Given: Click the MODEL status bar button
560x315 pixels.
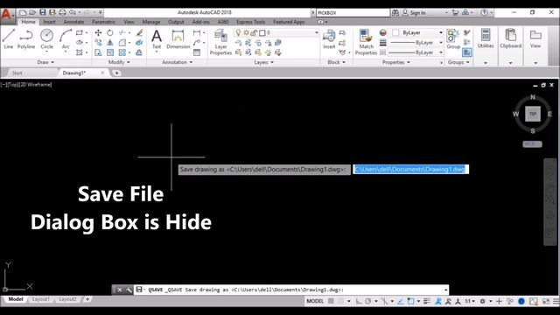Looking at the screenshot, I should point(315,301).
